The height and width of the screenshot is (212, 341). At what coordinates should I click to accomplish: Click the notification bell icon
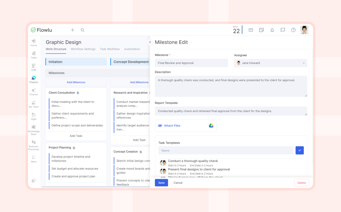(x=272, y=30)
